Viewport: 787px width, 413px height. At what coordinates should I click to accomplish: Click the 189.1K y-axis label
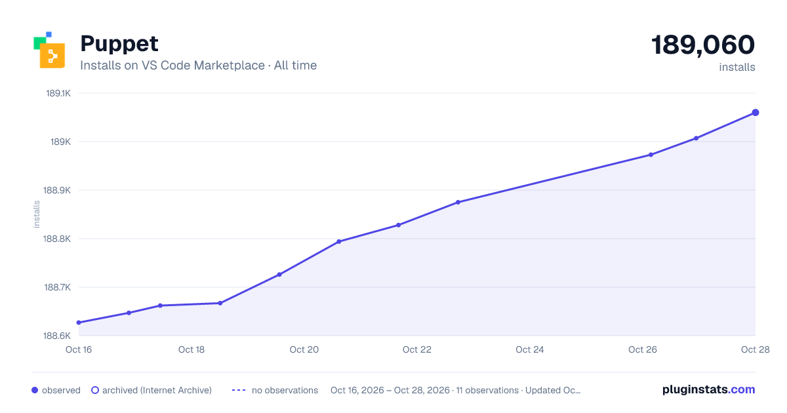[x=58, y=93]
